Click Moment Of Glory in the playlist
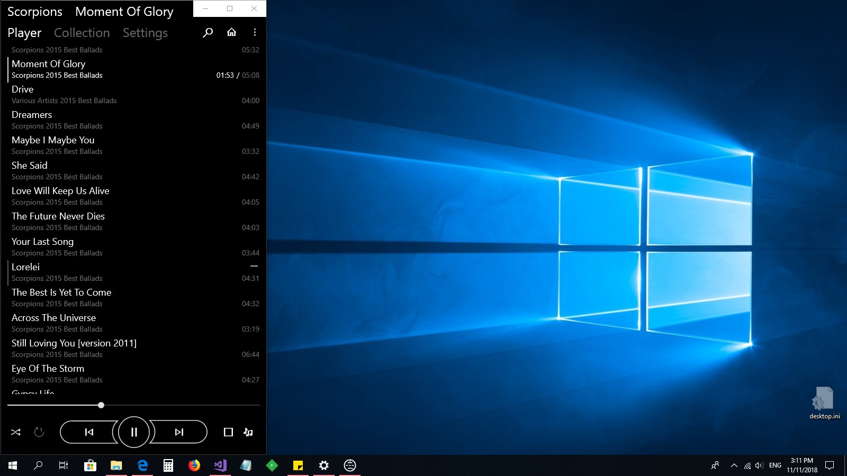Viewport: 847px width, 476px height. pos(49,64)
